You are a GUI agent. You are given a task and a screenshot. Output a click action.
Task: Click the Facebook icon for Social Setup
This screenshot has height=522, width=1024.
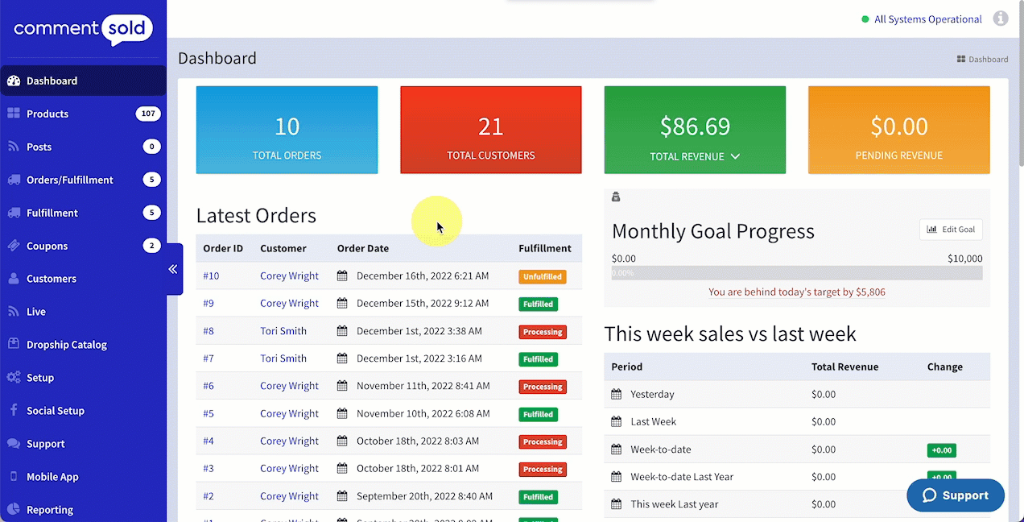tap(13, 411)
